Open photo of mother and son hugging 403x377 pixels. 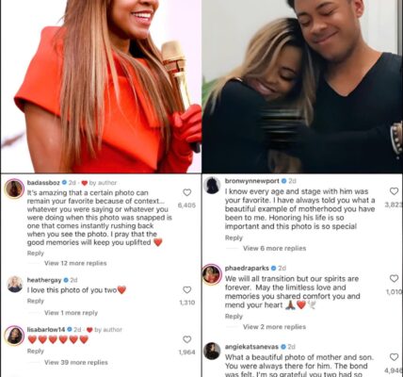[302, 86]
